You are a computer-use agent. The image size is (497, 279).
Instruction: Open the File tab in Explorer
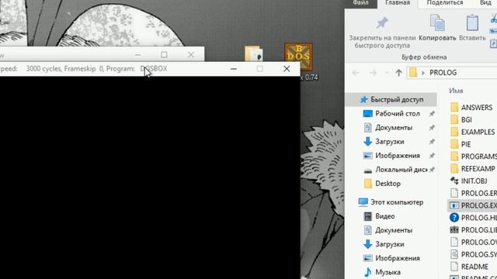pos(360,3)
